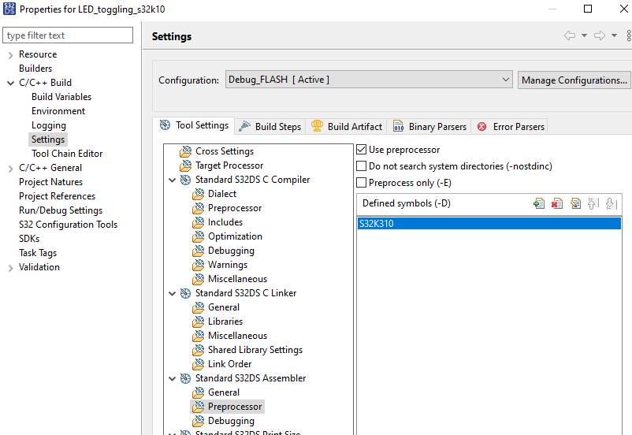Viewport: 632px width, 435px height.
Task: Switch to the Build Artifact tab
Action: (346, 127)
